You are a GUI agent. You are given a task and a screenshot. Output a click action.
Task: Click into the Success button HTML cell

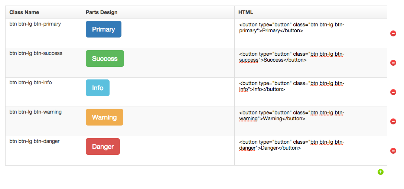click(x=292, y=57)
